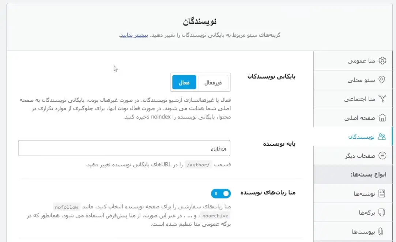This screenshot has width=396, height=242.
Task: Click the متا ربات‌های نویسنده label
Action: [x=268, y=193]
